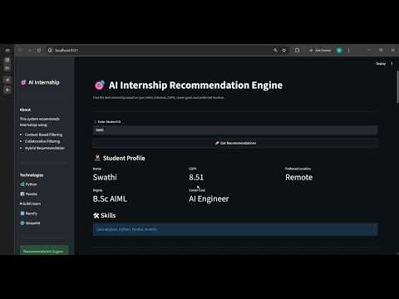This screenshot has width=399, height=299.
Task: Open the teal browser profile avatar
Action: 339,50
